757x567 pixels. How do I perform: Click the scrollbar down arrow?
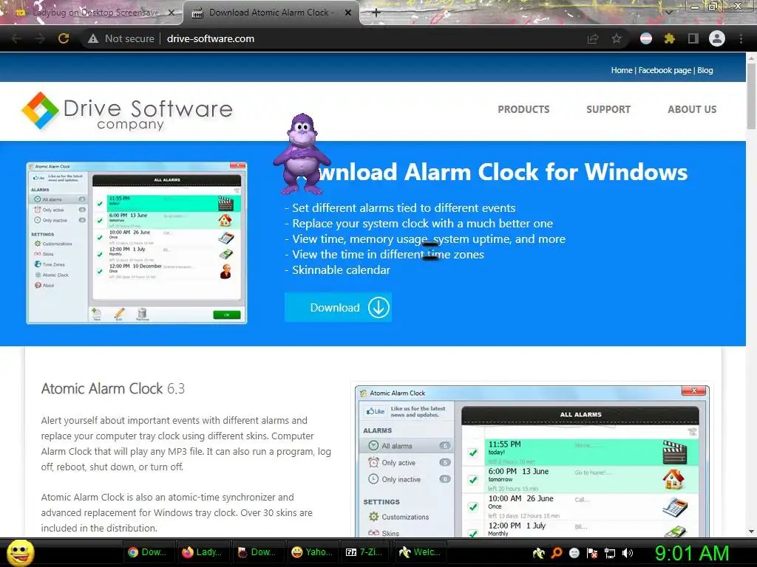click(x=751, y=532)
